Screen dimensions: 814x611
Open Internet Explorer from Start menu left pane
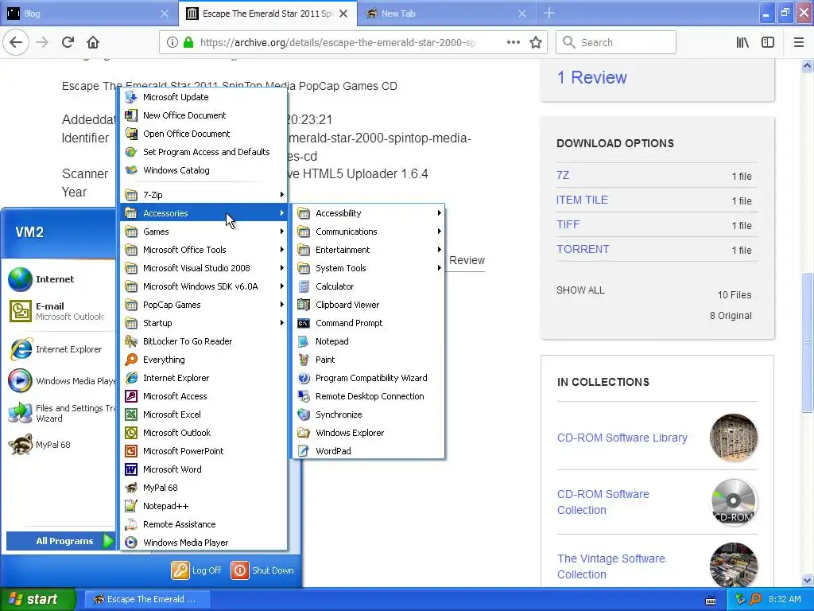60,349
